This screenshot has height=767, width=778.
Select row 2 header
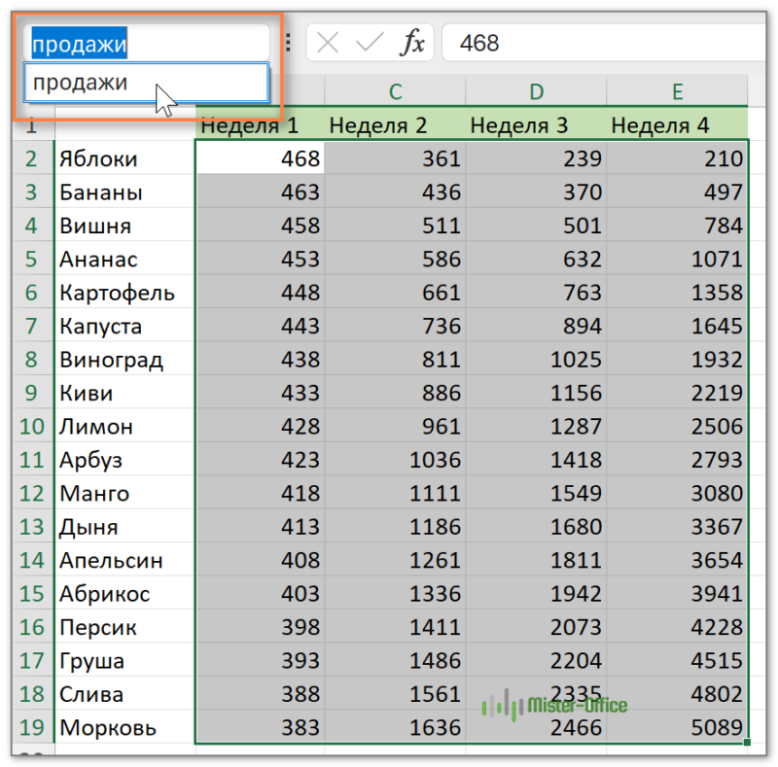click(x=31, y=158)
